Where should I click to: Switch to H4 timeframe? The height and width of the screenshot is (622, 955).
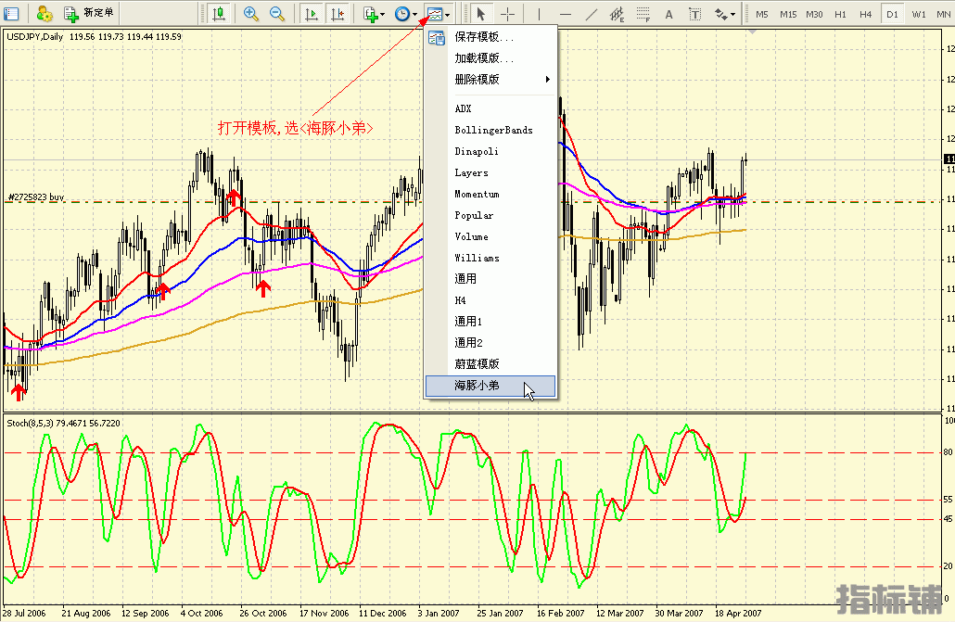click(865, 14)
